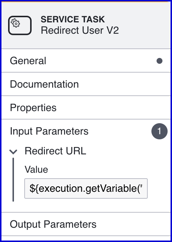Click empty space right of Properties label
The image size is (172, 242).
pyautogui.click(x=113, y=107)
